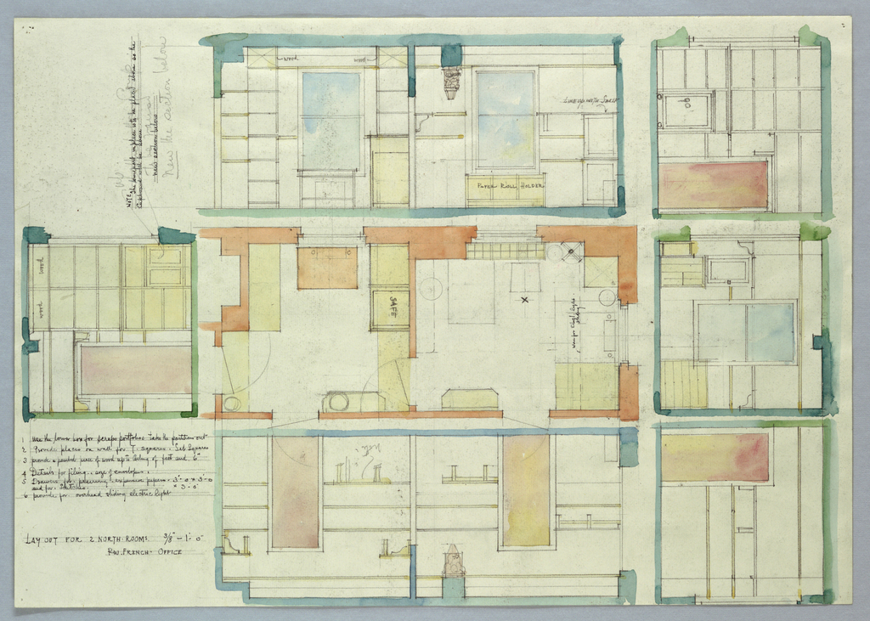Viewport: 870px width, 621px height.
Task: Click the orange desk in the left room
Action: point(327,268)
